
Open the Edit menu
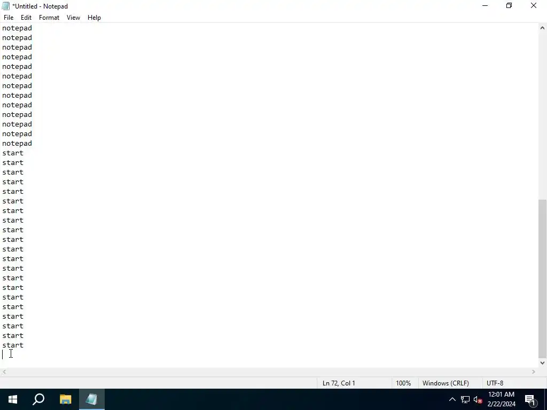coord(26,18)
